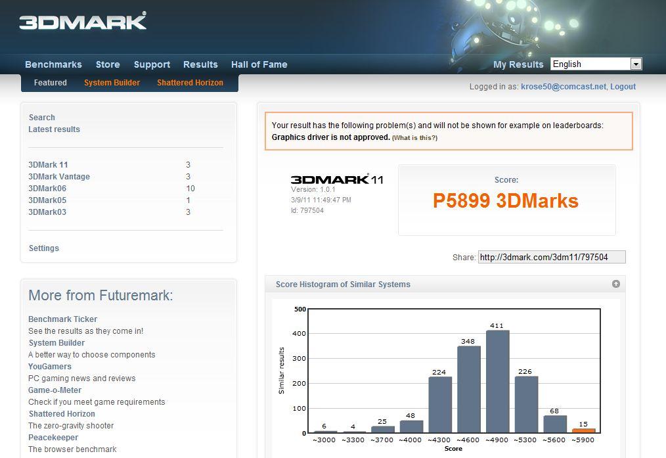Open the Settings link in sidebar
The width and height of the screenshot is (666, 458).
click(x=44, y=248)
